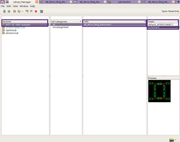Click the ring resonator schematic preview thumbnail
Viewport: 180px width, 142px height.
click(x=159, y=91)
